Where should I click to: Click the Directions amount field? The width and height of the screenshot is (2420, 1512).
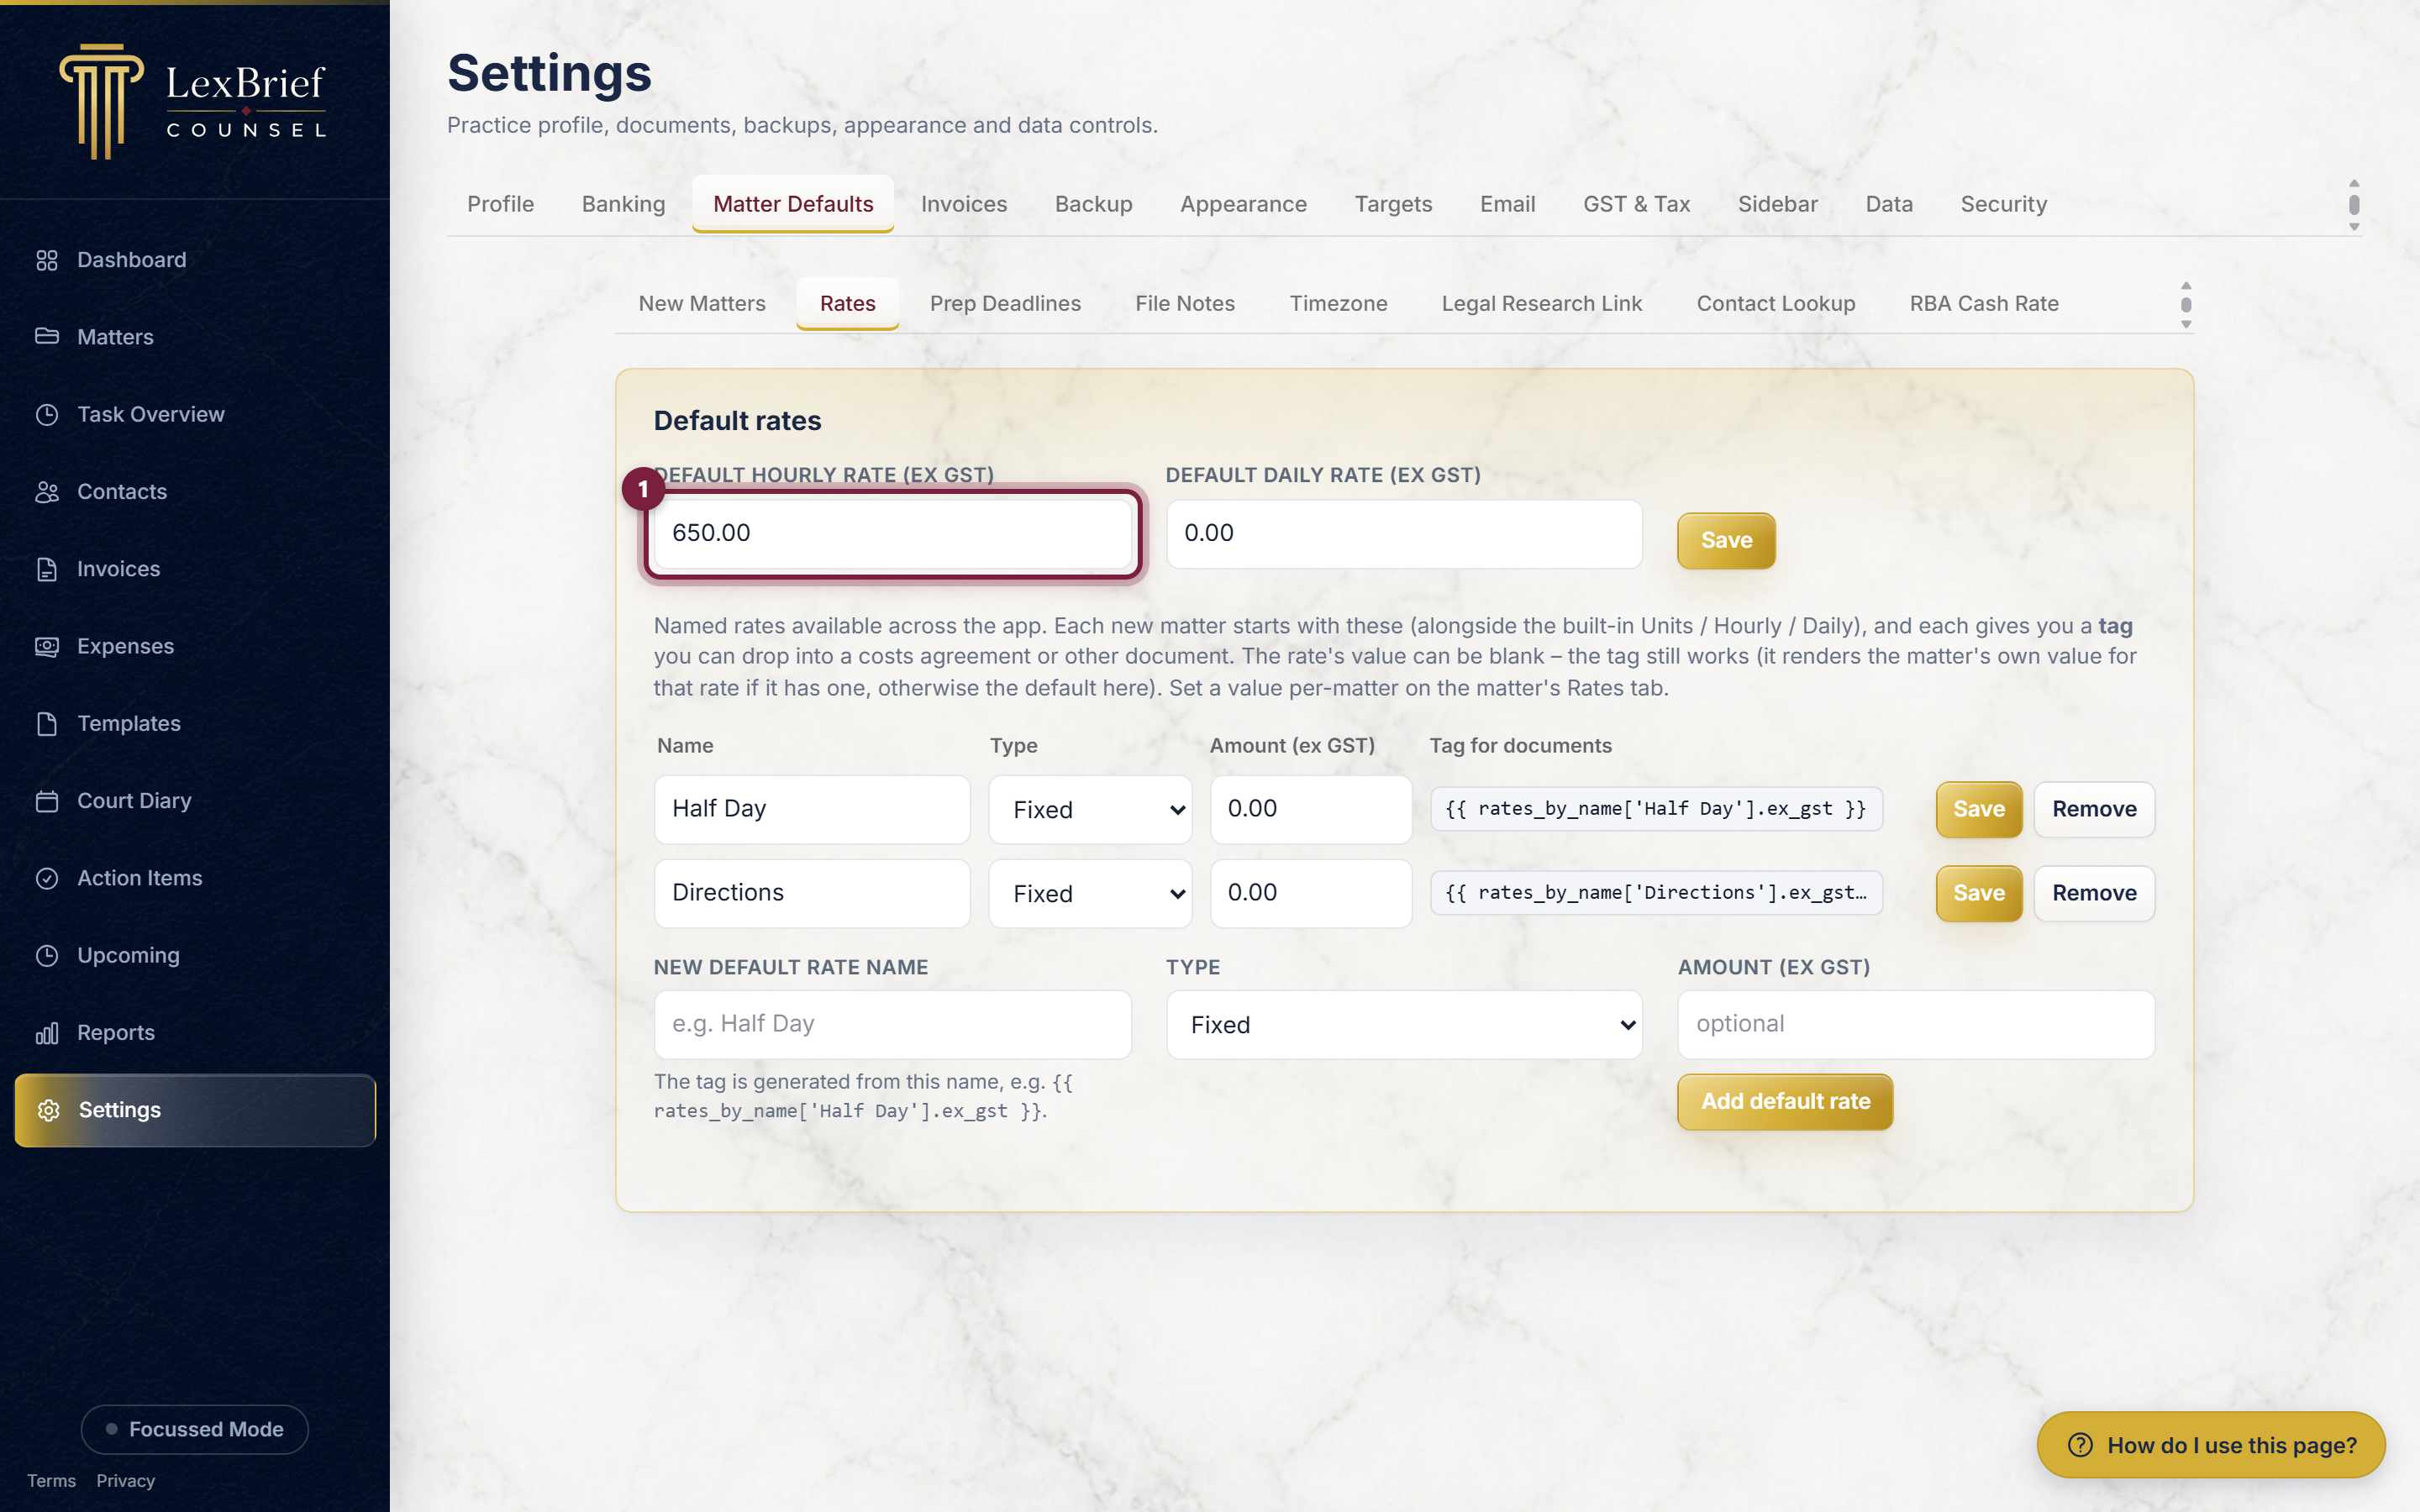tap(1311, 893)
